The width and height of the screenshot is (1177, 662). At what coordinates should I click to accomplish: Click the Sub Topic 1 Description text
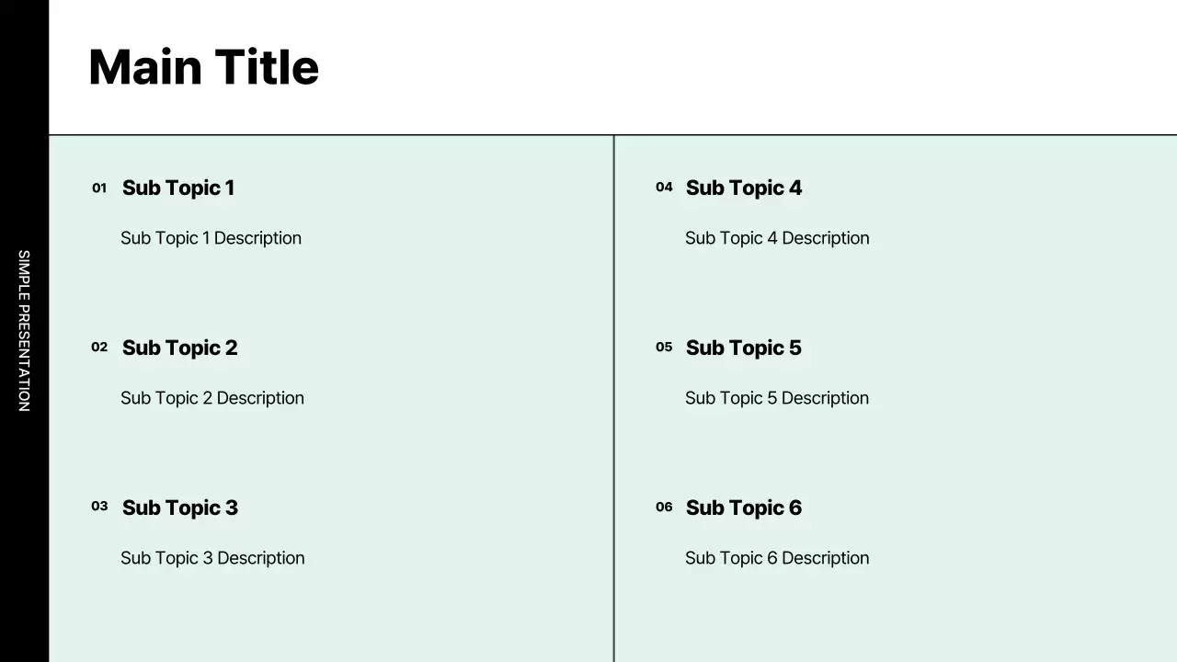tap(211, 238)
